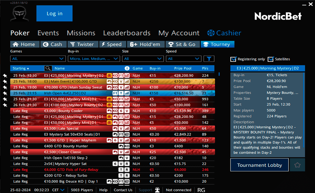Open the Missions menu
315x193 pixels.
(x=81, y=33)
